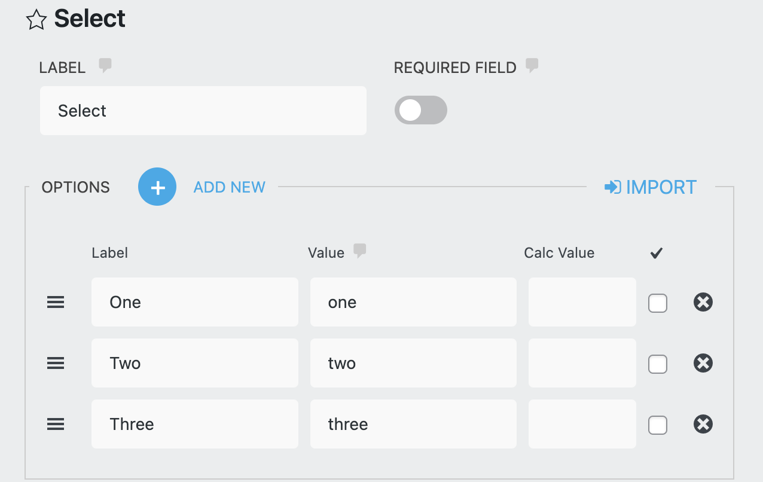This screenshot has width=763, height=482.
Task: Click ADD NEW to create an option
Action: [229, 187]
